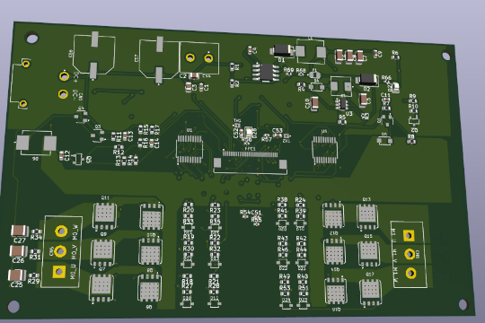Select diode D2 package
This screenshot has width=485, height=323.
click(x=367, y=80)
